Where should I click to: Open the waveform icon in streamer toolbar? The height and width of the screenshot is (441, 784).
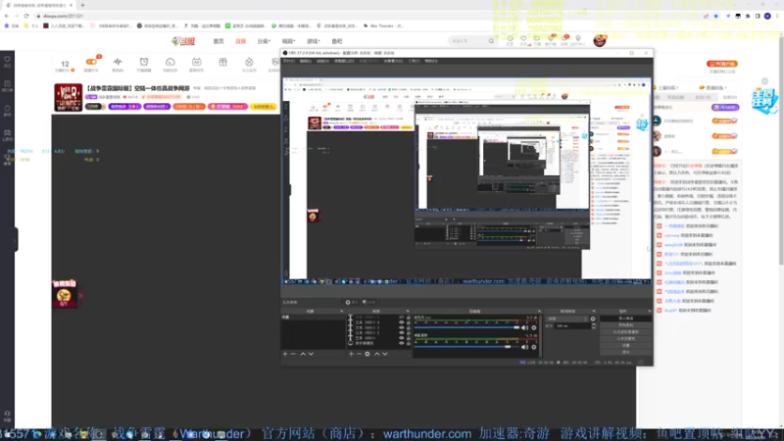(x=118, y=62)
